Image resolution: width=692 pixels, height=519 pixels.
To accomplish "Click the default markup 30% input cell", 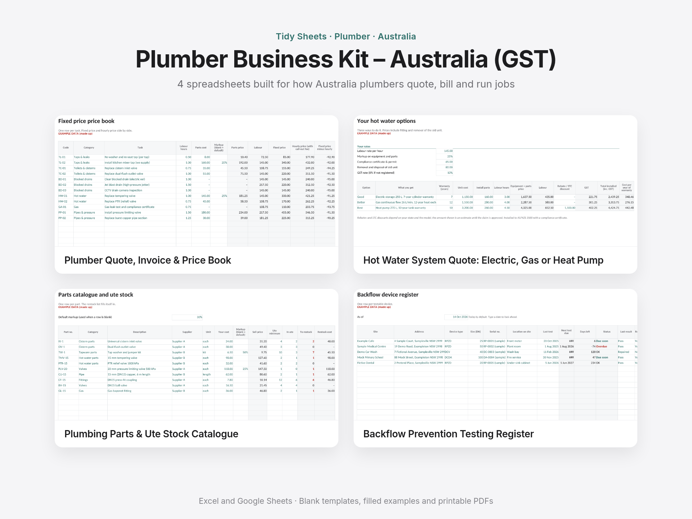I will pyautogui.click(x=187, y=317).
